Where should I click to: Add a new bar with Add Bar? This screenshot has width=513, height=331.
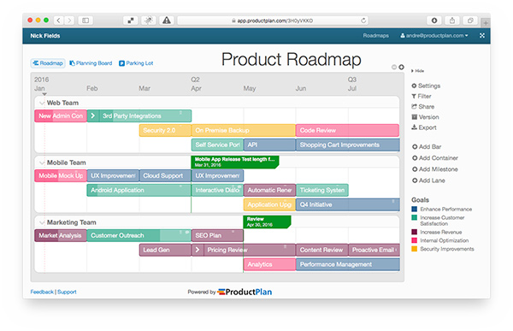click(x=427, y=146)
